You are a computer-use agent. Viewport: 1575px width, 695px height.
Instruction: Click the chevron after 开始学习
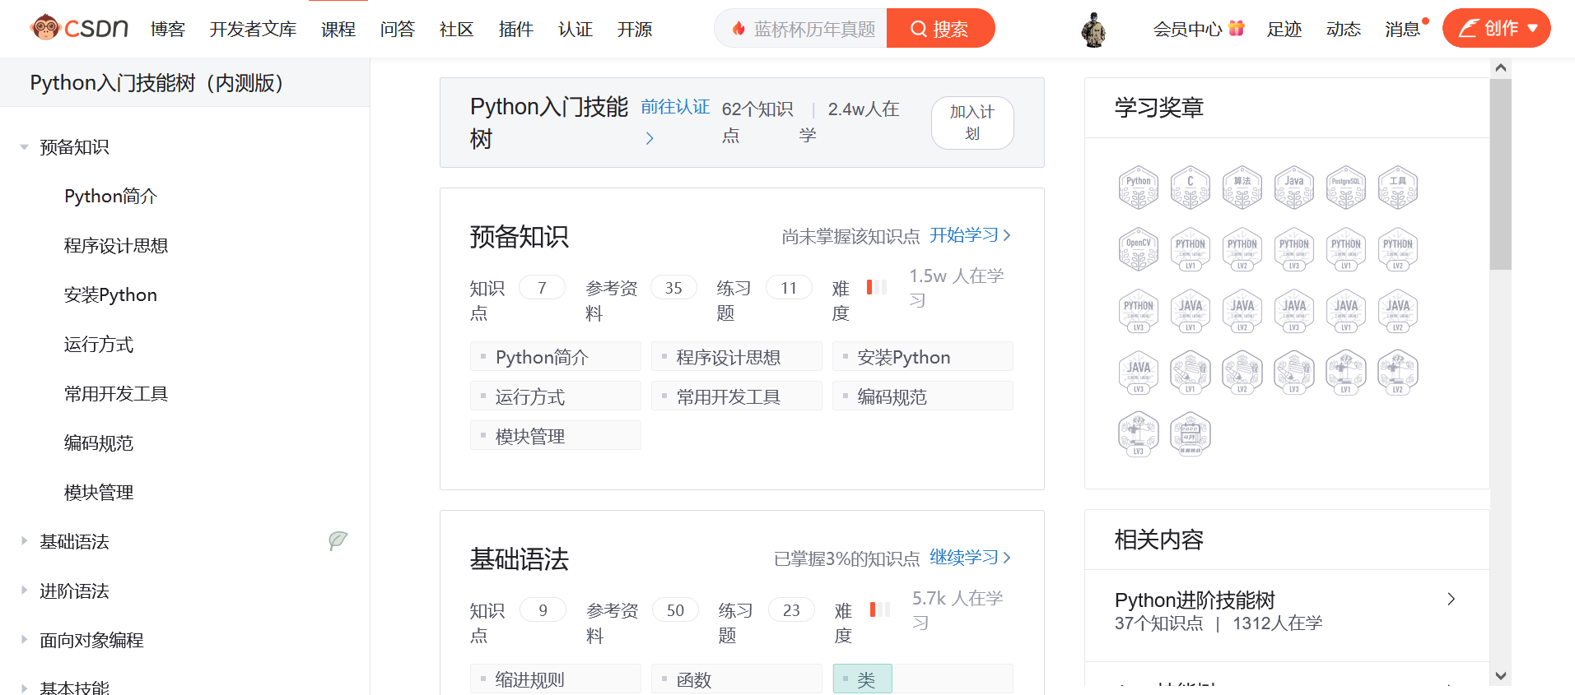click(1007, 235)
